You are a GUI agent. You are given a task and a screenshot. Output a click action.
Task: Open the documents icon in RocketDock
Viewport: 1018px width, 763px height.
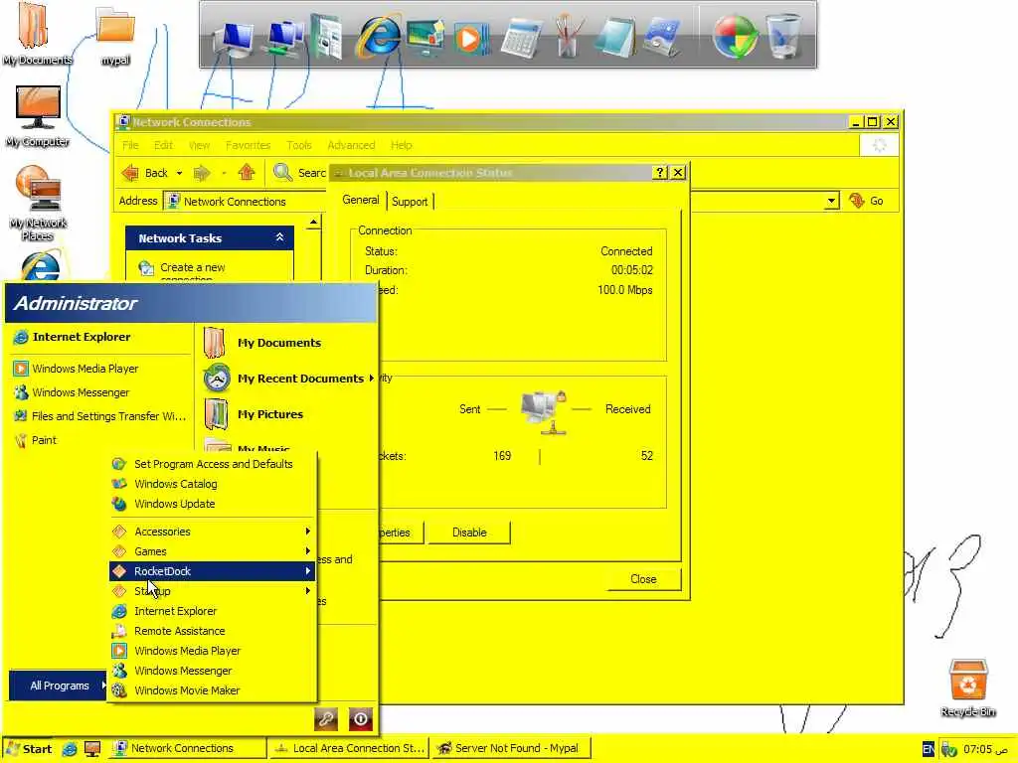click(x=327, y=37)
